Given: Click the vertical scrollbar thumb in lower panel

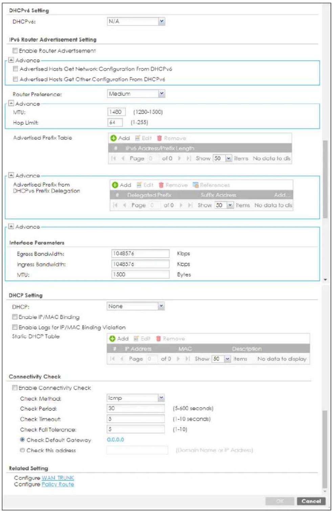Looking at the screenshot, I should click(325, 449).
